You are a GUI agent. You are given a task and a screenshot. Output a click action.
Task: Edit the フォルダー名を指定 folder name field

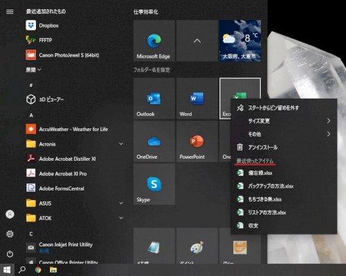(x=152, y=70)
